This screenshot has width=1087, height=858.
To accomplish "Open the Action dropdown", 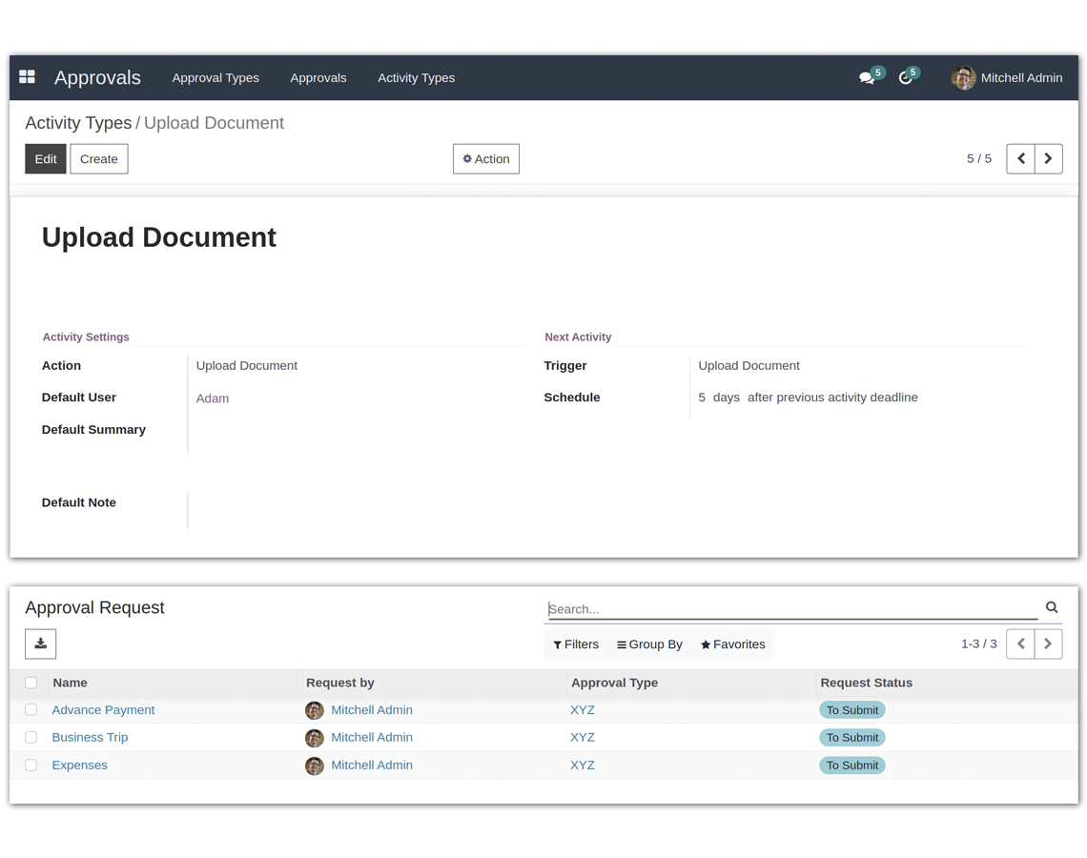I will [x=486, y=158].
